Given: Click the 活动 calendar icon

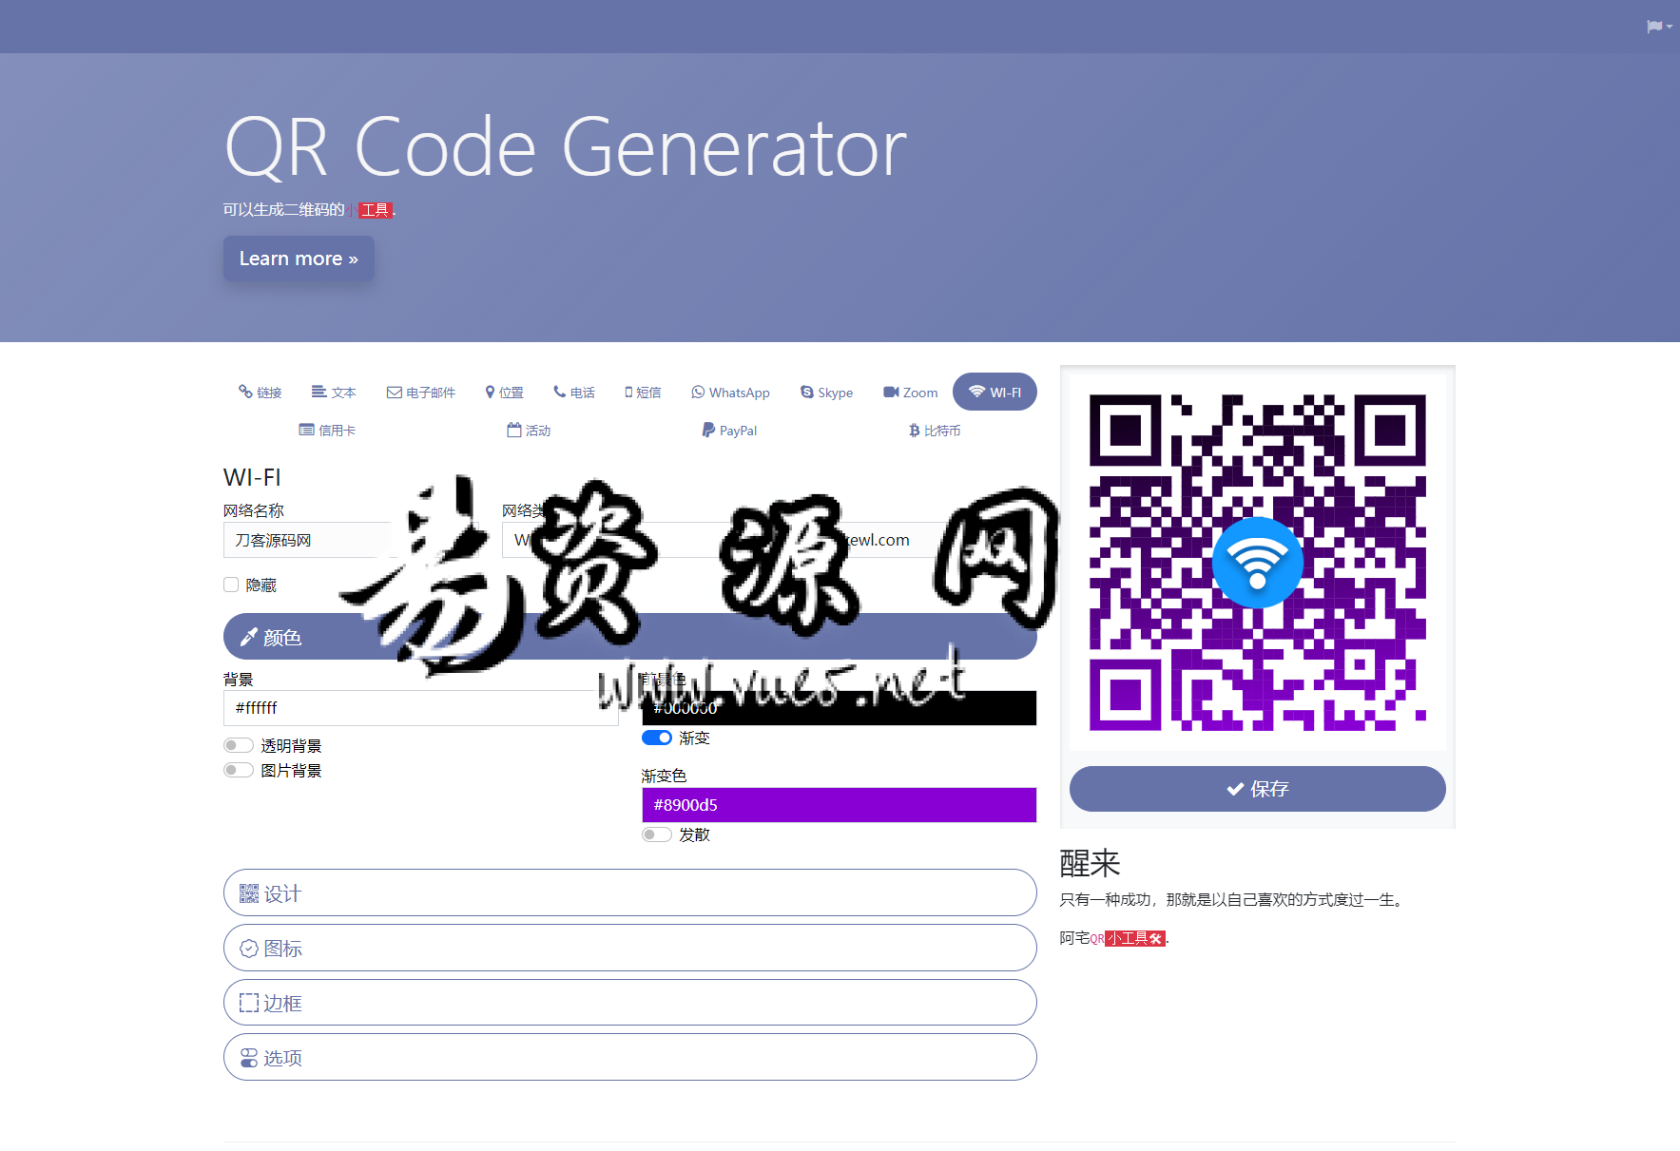Looking at the screenshot, I should [x=514, y=430].
